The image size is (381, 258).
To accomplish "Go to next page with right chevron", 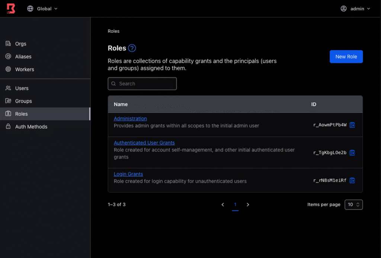I will click(248, 205).
